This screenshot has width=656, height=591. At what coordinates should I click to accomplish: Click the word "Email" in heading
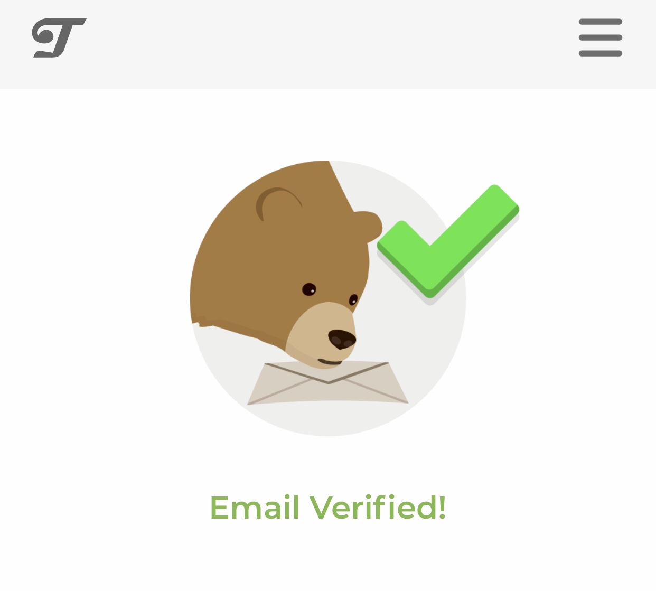tap(255, 508)
